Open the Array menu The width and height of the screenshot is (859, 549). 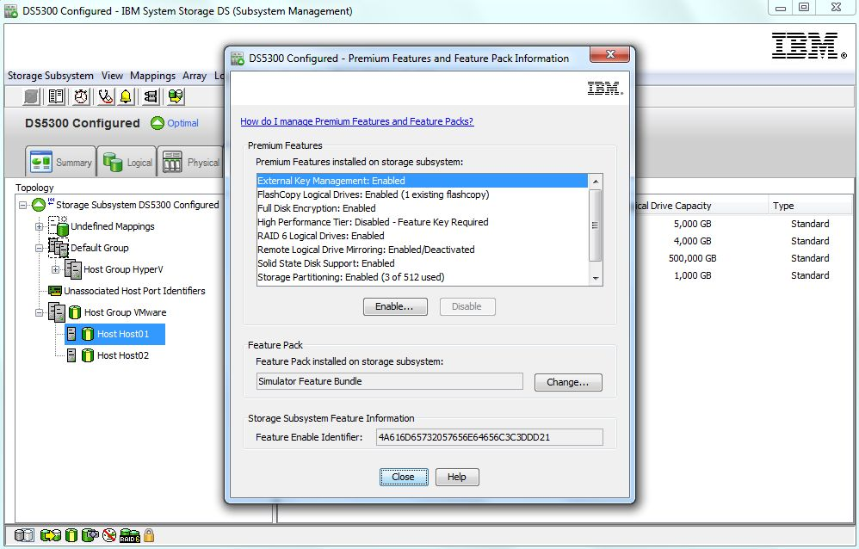(195, 76)
